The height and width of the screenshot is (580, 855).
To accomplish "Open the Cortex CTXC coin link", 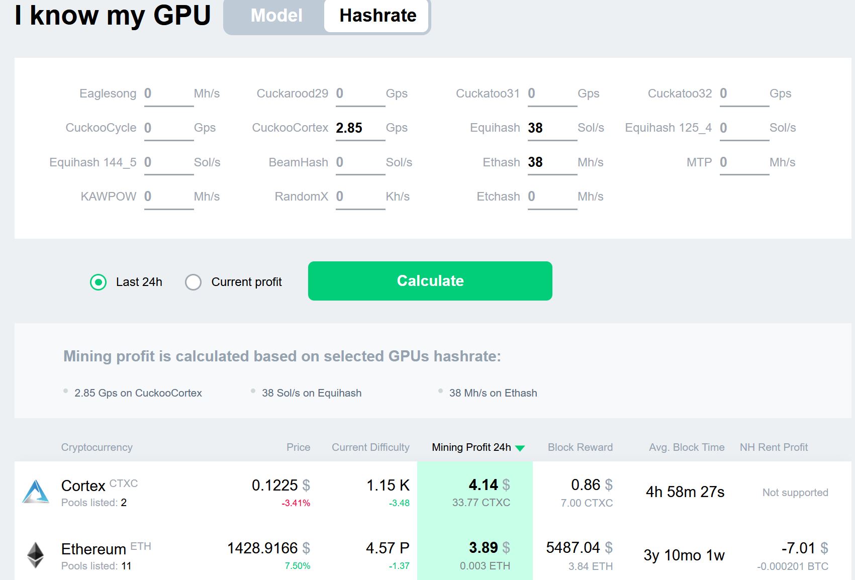I will click(83, 486).
